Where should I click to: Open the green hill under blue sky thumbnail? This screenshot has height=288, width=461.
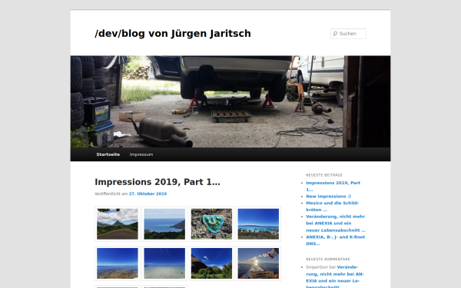(211, 263)
